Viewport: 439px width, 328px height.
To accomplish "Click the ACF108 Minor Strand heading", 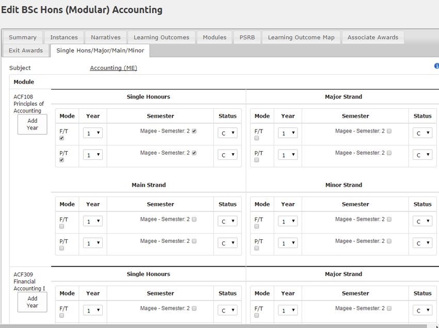I will click(343, 185).
